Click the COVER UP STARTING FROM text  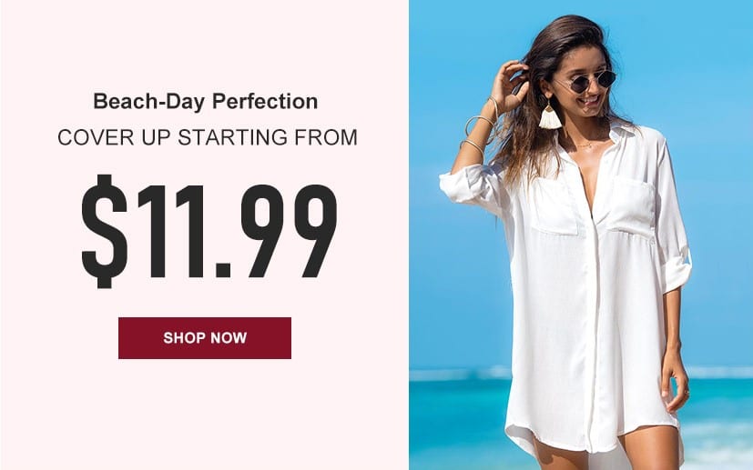[x=208, y=137]
